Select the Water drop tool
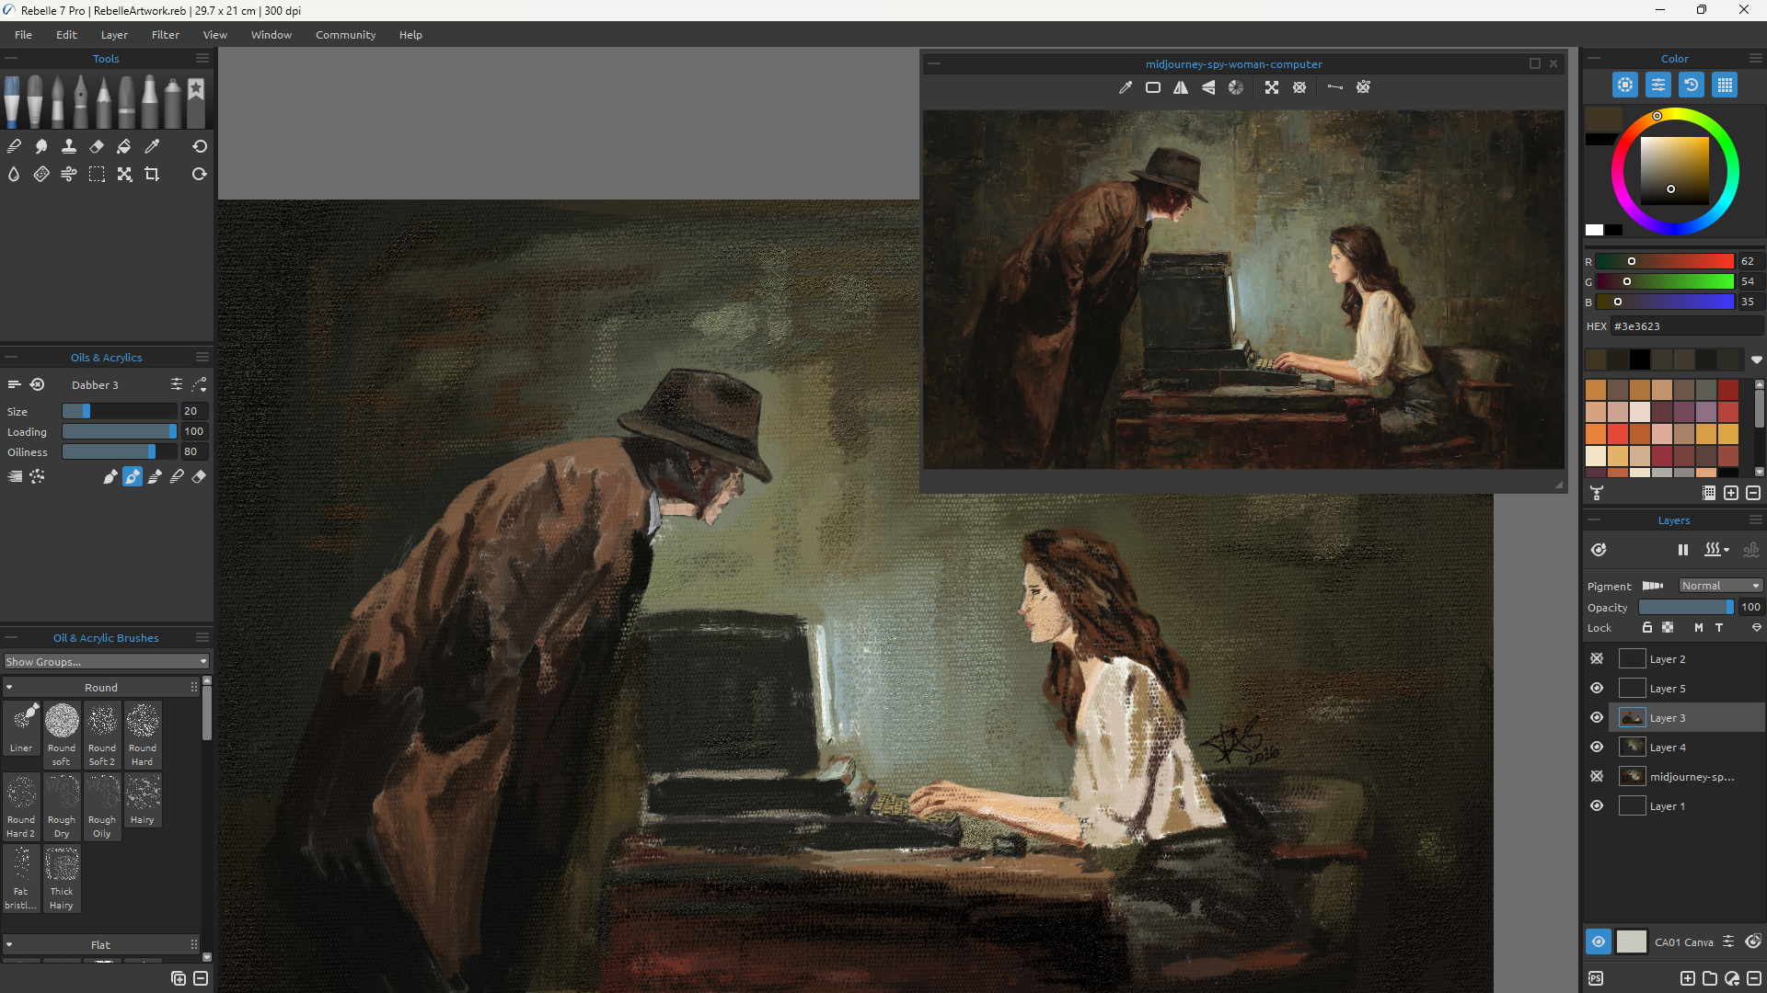The image size is (1767, 993). (14, 174)
